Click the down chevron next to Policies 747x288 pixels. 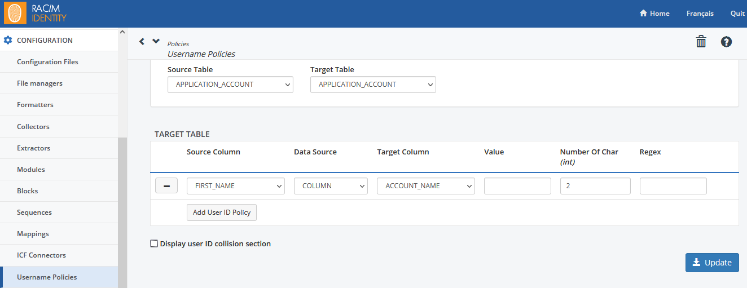click(156, 41)
